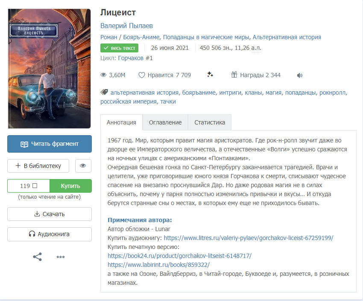Screen dimensions: 363x301
Task: Click the tag icon before the tags list
Action: (x=104, y=93)
